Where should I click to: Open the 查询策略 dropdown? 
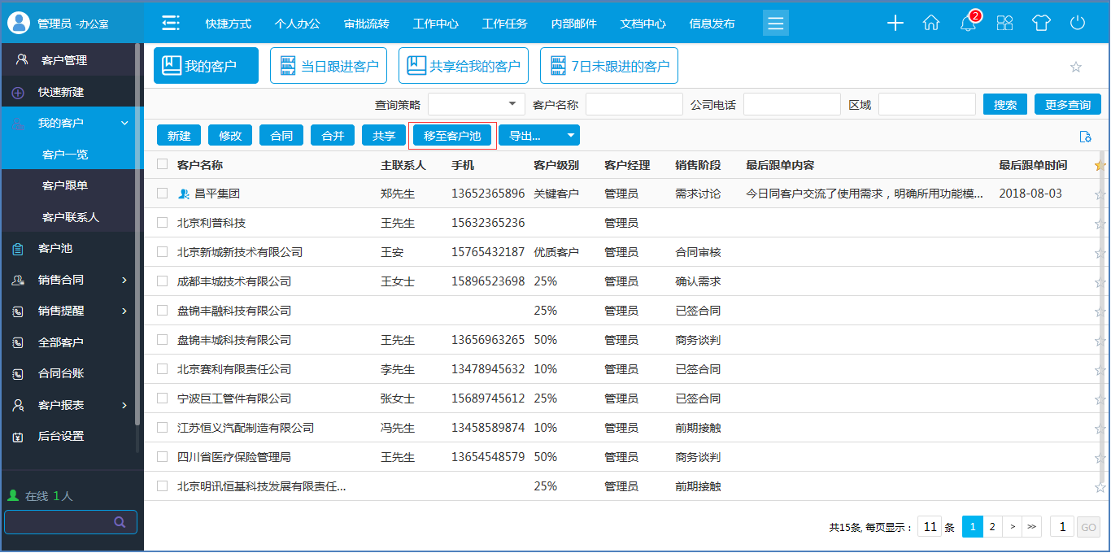(477, 104)
